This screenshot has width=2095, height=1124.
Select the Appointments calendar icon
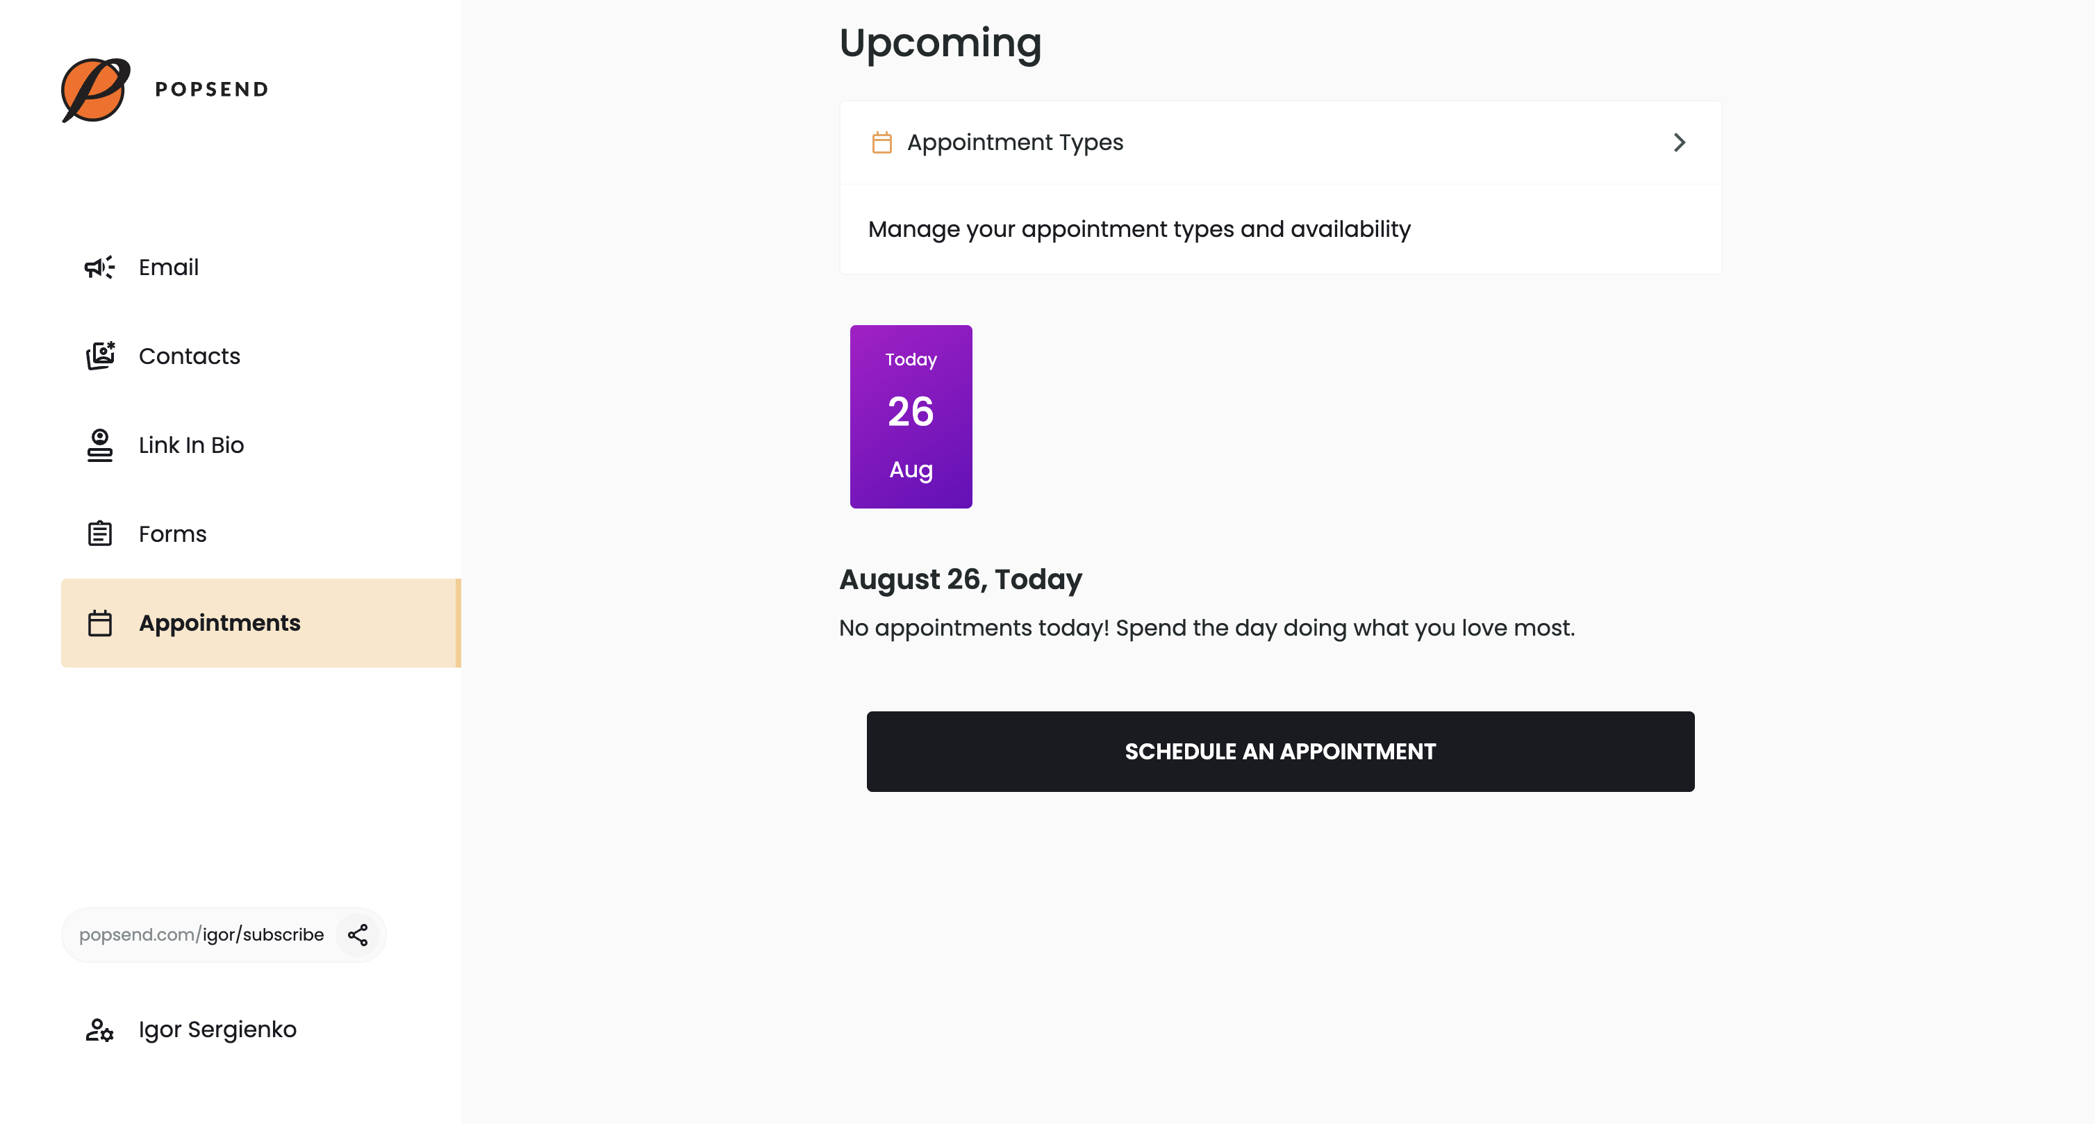pyautogui.click(x=99, y=623)
